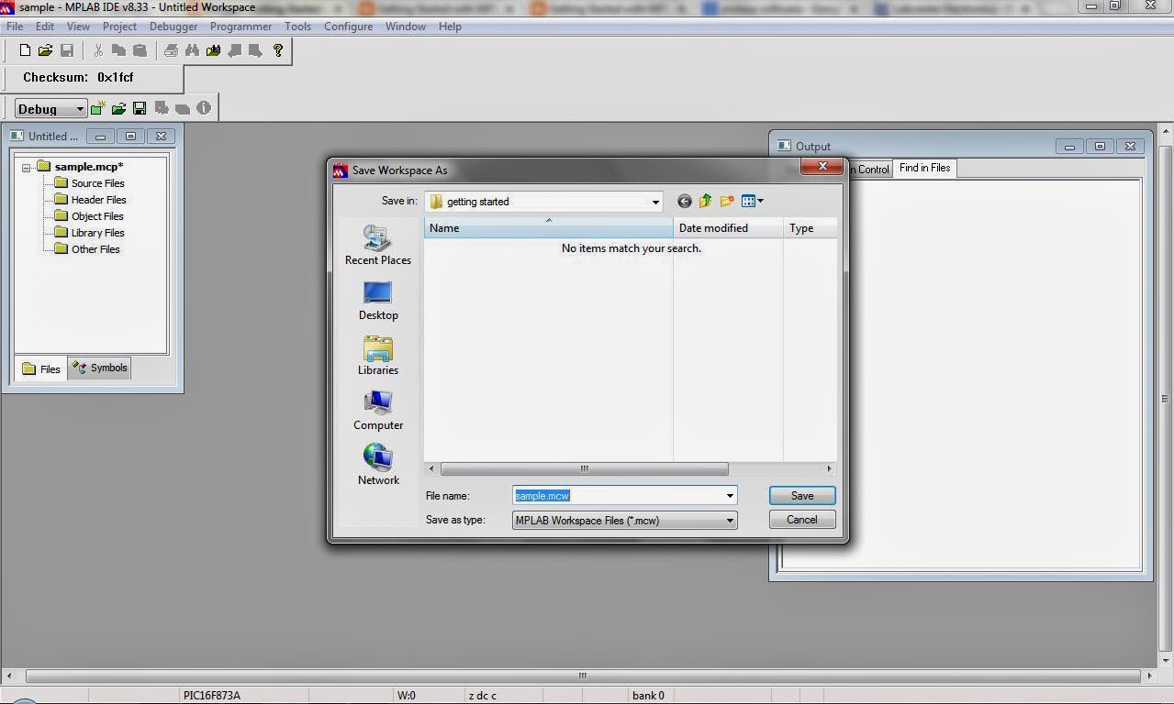Click PIC16F873A in the status bar
The height and width of the screenshot is (704, 1174).
tap(212, 696)
